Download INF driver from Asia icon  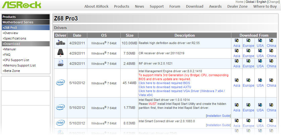pos(236,61)
